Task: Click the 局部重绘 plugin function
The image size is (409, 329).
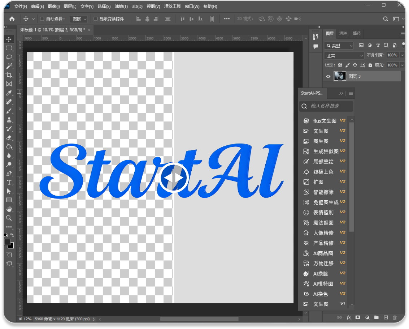Action: pyautogui.click(x=323, y=161)
